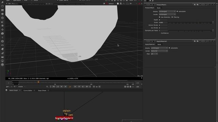Adjust the Samples per Node slider
This screenshot has height=122, width=218.
click(190, 30)
